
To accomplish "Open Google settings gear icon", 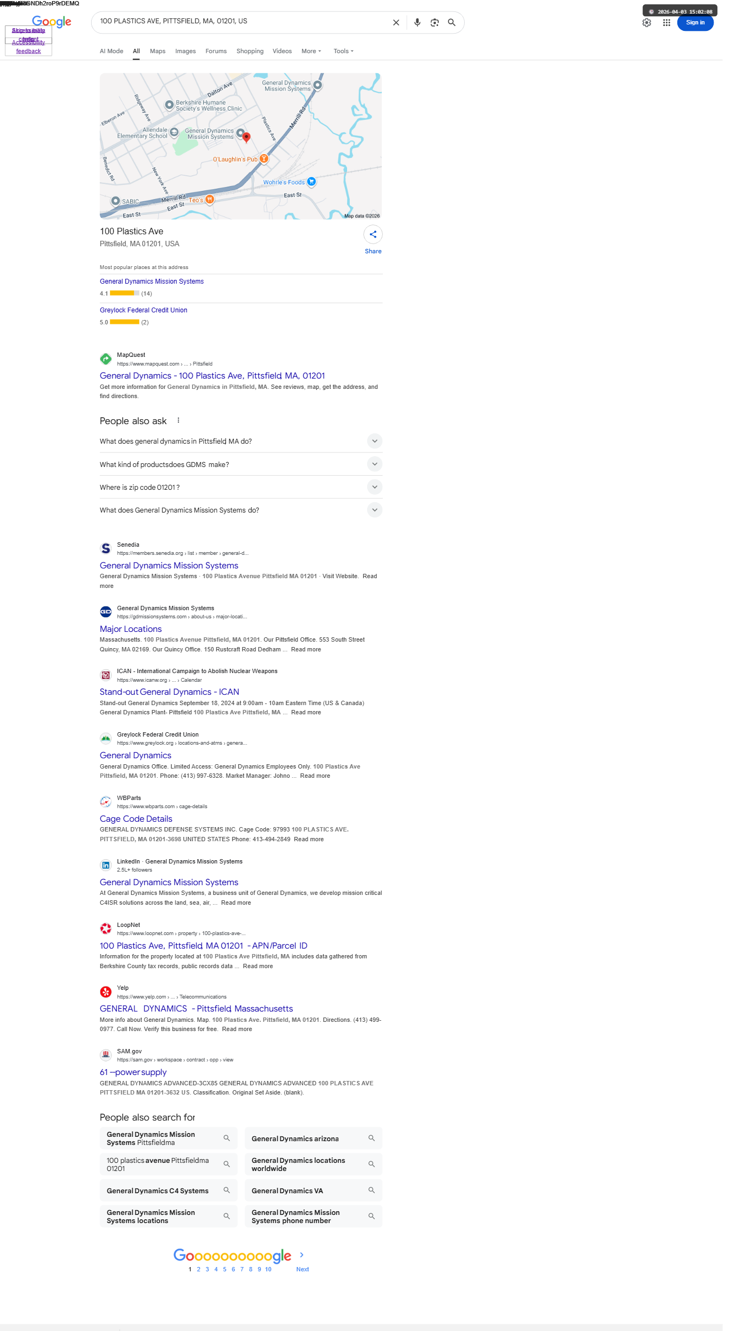I will (x=646, y=23).
